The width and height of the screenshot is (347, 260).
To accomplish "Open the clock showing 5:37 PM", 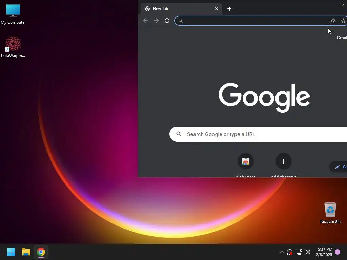I will point(324,252).
